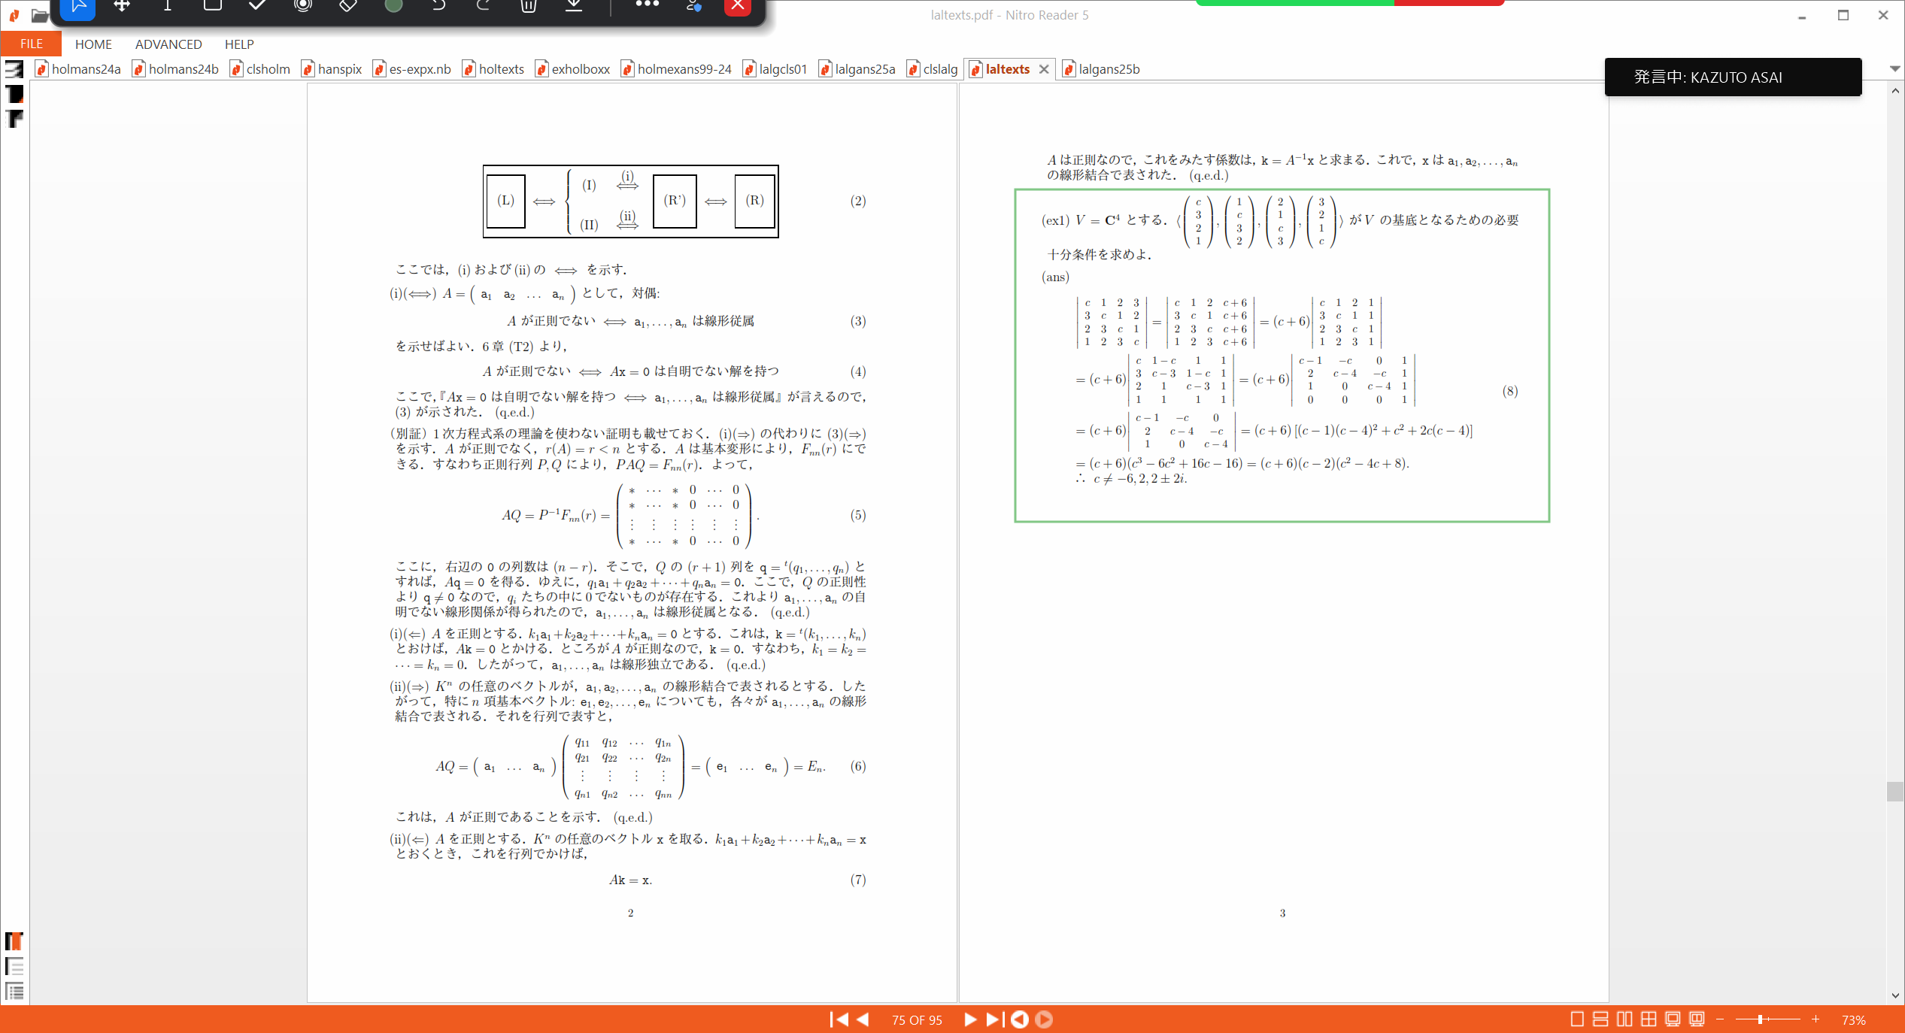The width and height of the screenshot is (1905, 1033).
Task: Go back to the previous view
Action: click(1020, 1019)
